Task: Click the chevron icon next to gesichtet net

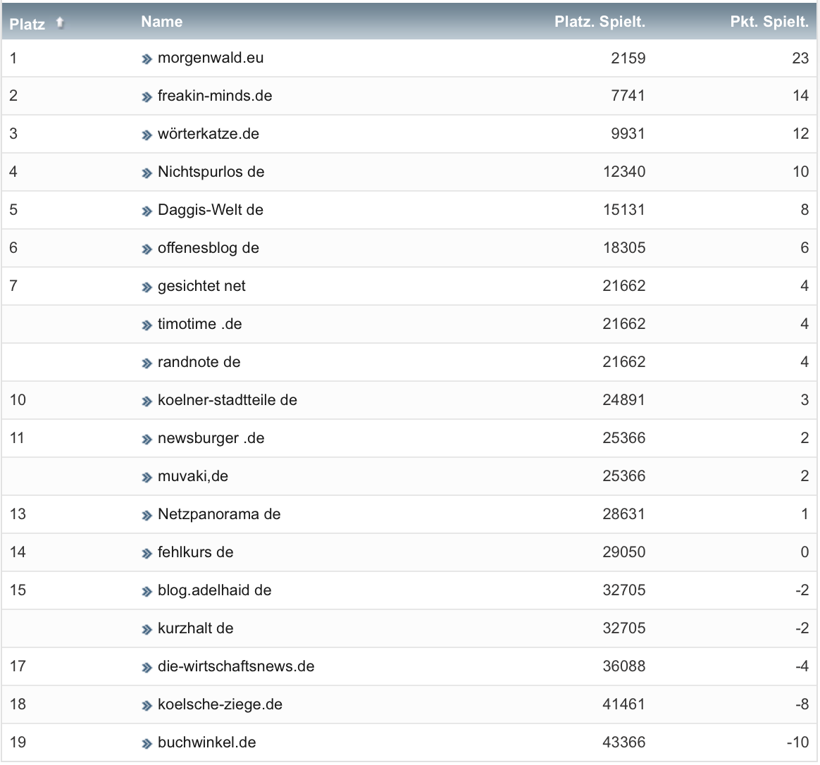Action: coord(147,287)
